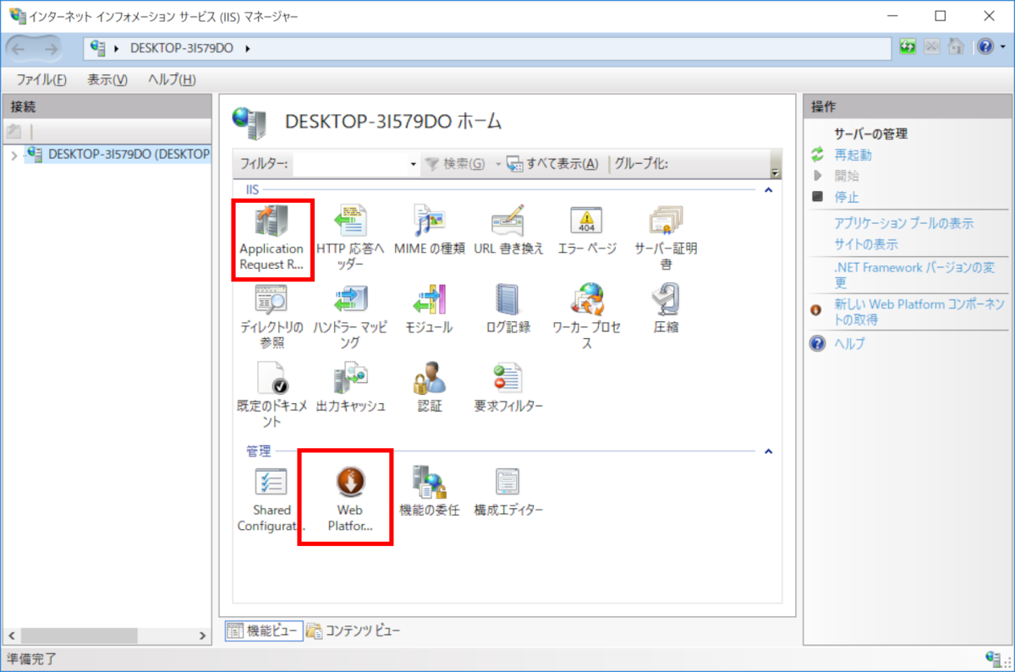Open 認証 feature icon
The height and width of the screenshot is (672, 1015).
[x=429, y=380]
